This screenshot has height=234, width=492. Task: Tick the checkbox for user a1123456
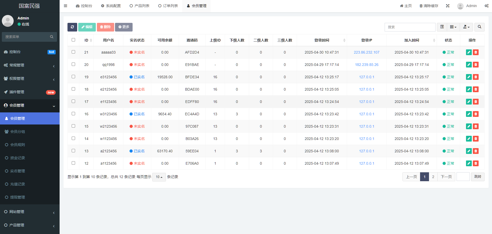(74, 163)
